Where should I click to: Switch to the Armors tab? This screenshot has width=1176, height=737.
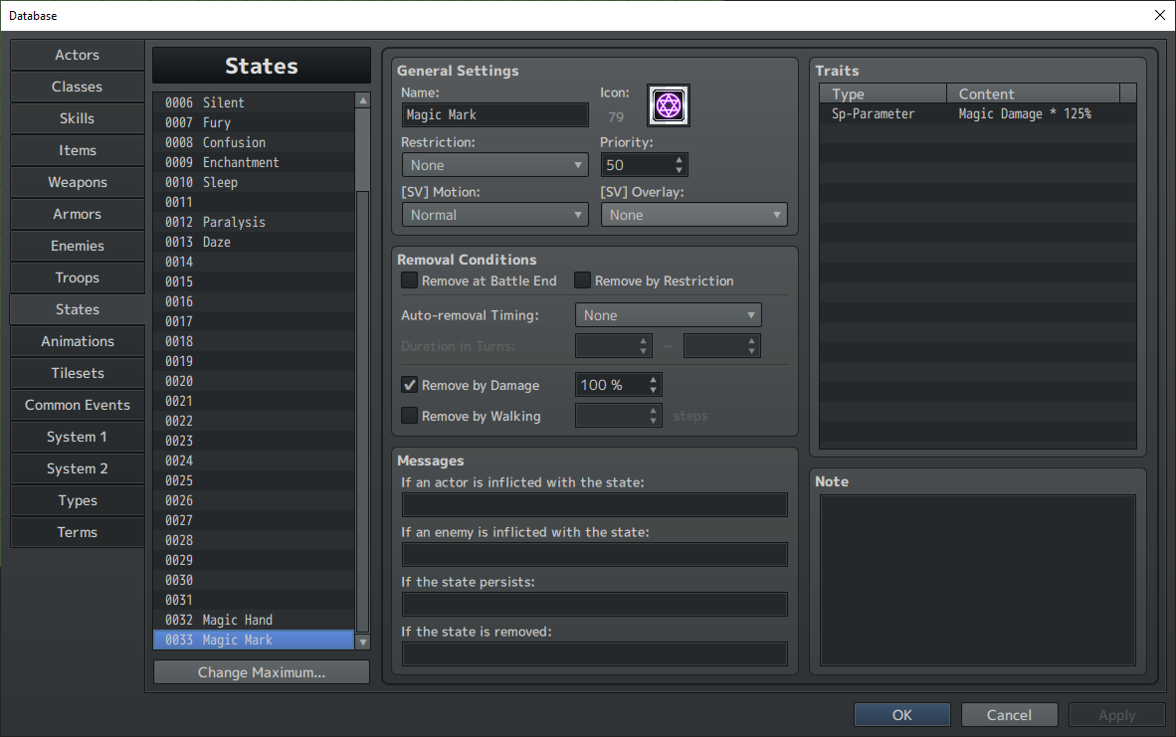click(78, 214)
